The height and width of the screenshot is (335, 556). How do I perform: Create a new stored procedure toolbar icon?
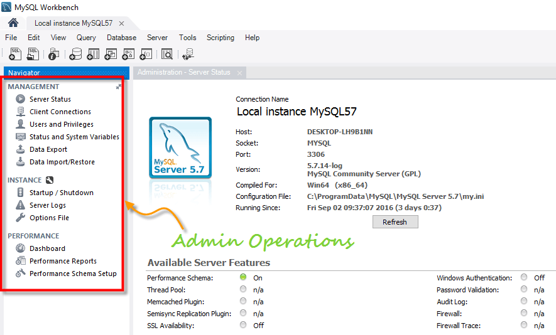click(x=128, y=54)
